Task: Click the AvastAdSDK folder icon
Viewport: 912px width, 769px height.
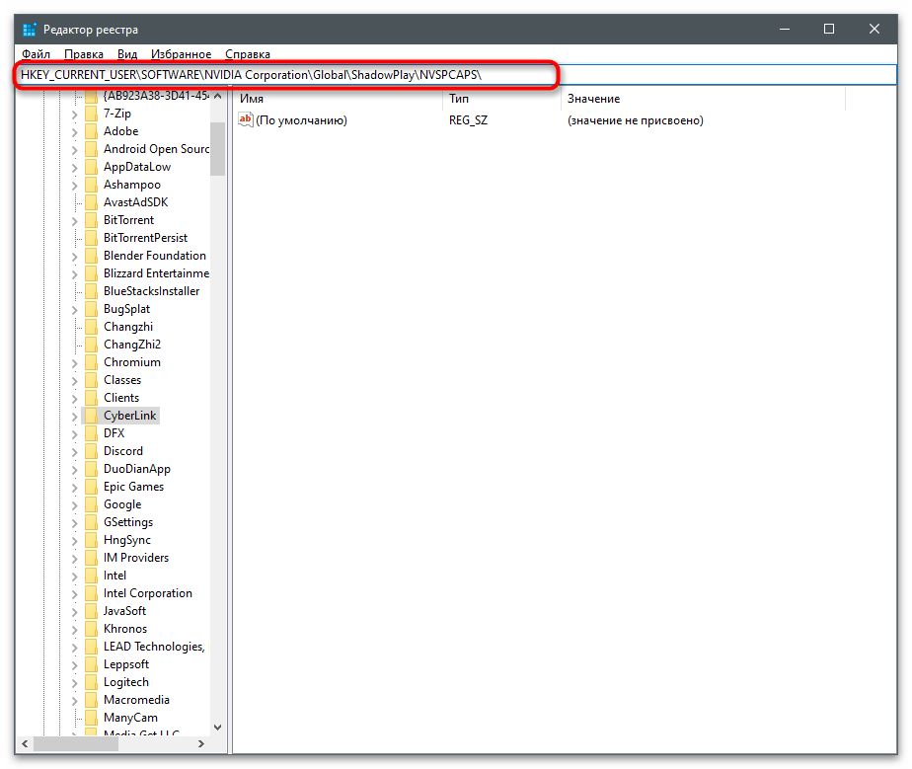Action: click(92, 202)
